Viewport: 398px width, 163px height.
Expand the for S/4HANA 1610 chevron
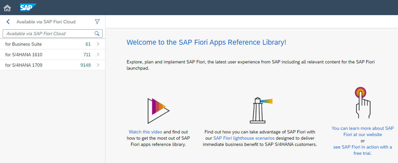click(x=98, y=55)
